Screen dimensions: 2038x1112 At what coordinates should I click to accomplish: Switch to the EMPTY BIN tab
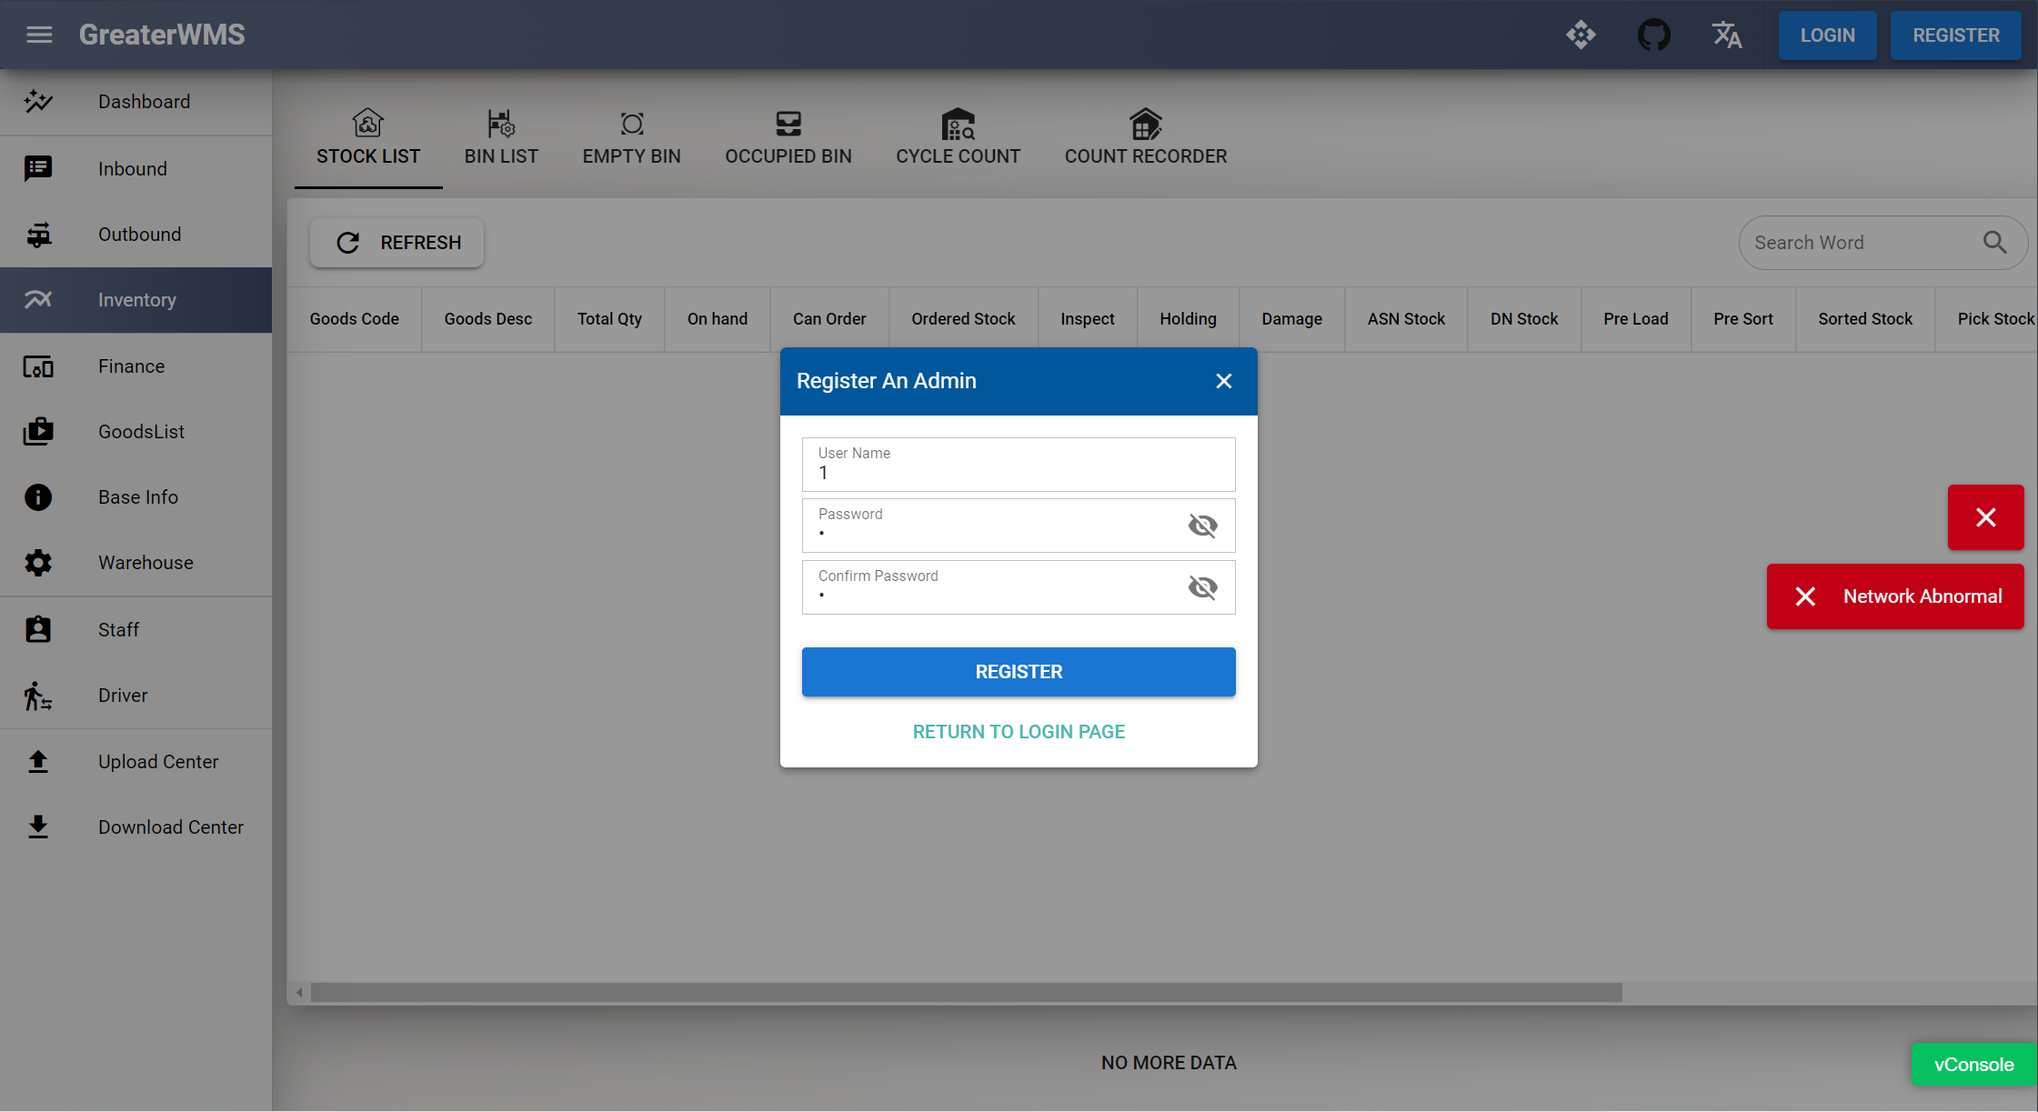click(x=632, y=139)
